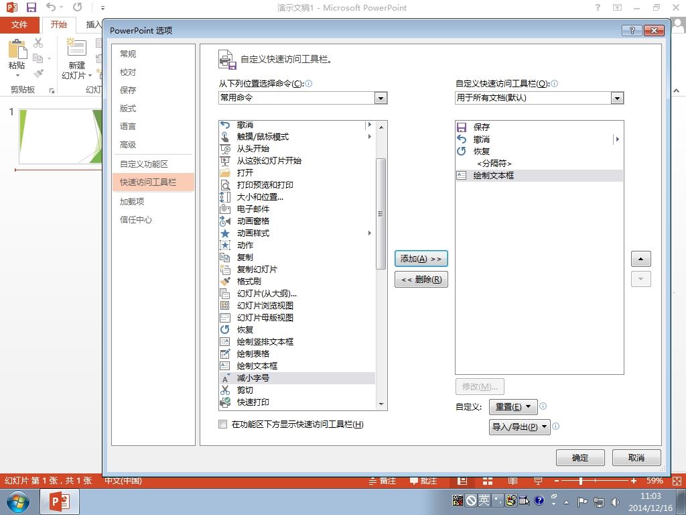Image resolution: width=686 pixels, height=515 pixels.
Task: Click the PowerPoint taskbar icon
Action: (x=60, y=502)
